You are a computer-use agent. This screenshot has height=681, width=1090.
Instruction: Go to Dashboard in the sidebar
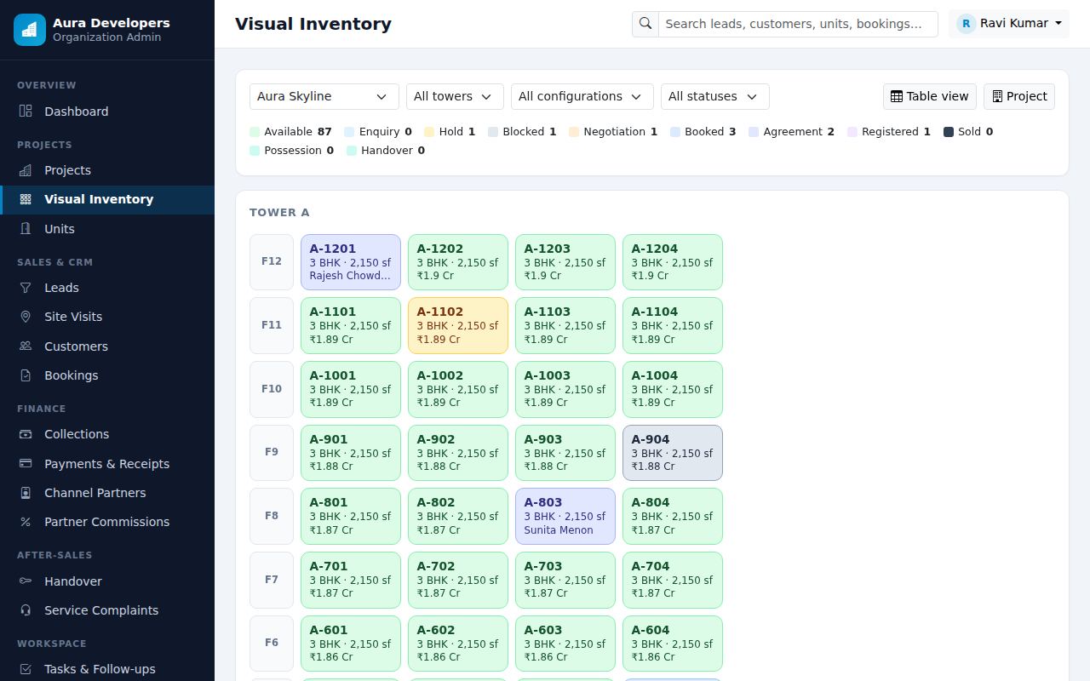(107, 112)
